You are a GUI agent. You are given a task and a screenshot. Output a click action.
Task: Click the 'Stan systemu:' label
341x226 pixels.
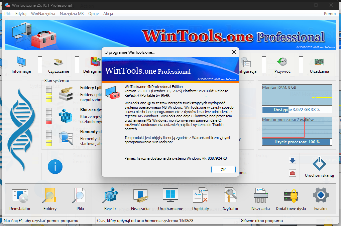coord(56,81)
